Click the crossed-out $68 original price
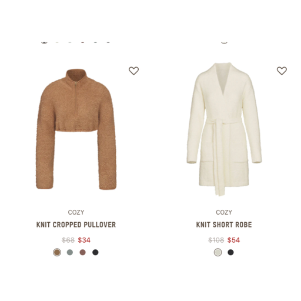Viewport: 301px width, 301px height. pos(68,240)
